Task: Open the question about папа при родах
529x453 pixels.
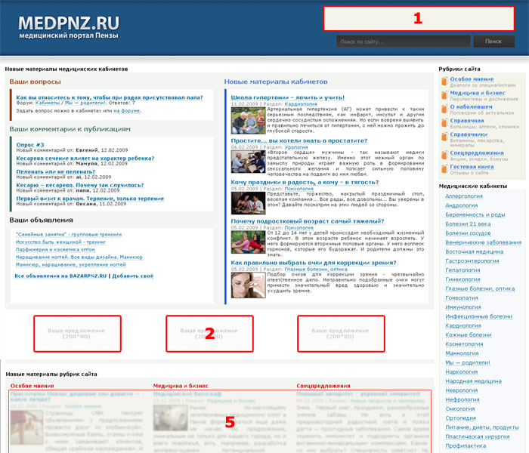Action: (x=110, y=97)
